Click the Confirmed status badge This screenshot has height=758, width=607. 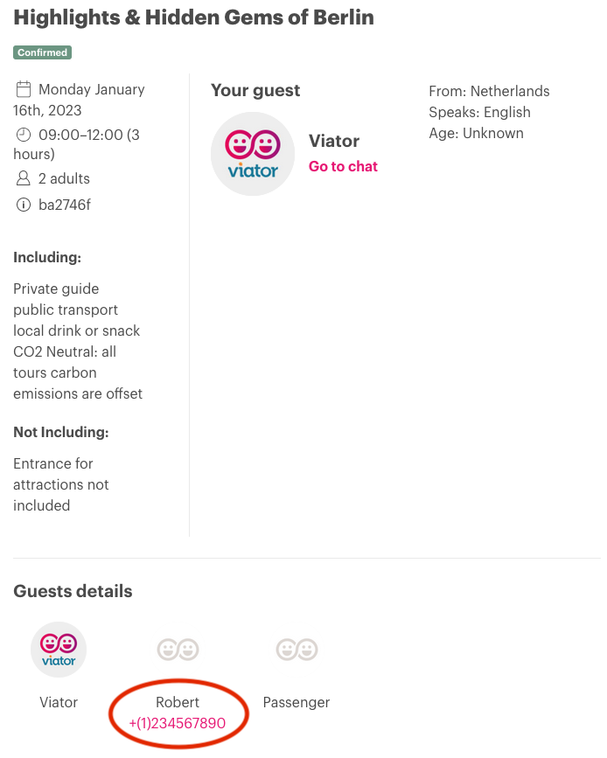43,52
